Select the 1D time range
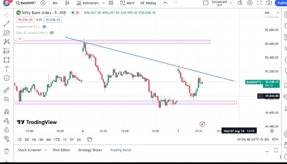Image resolution: width=287 pixels, height=164 pixels. point(20,140)
